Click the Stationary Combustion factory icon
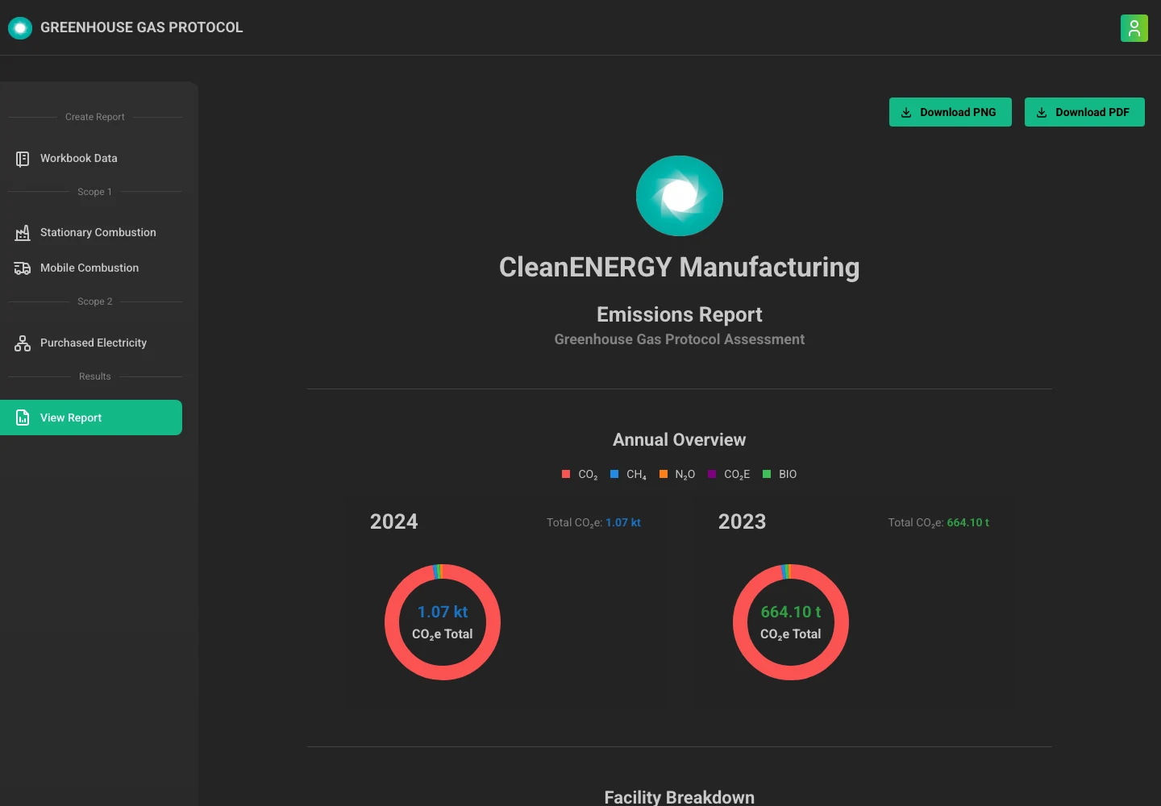Screen dimensions: 1161x806 23,233
